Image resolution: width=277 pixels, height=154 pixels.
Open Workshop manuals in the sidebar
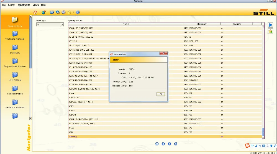15,35
